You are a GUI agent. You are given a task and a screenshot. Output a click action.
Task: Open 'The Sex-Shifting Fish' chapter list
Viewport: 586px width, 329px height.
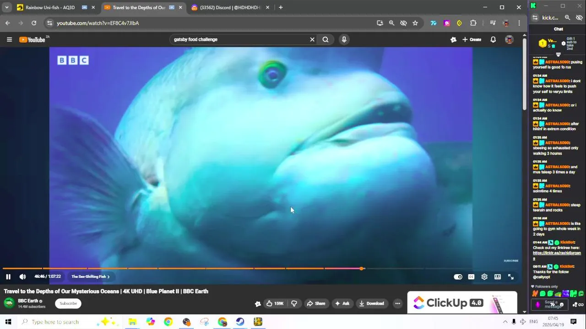pos(91,276)
